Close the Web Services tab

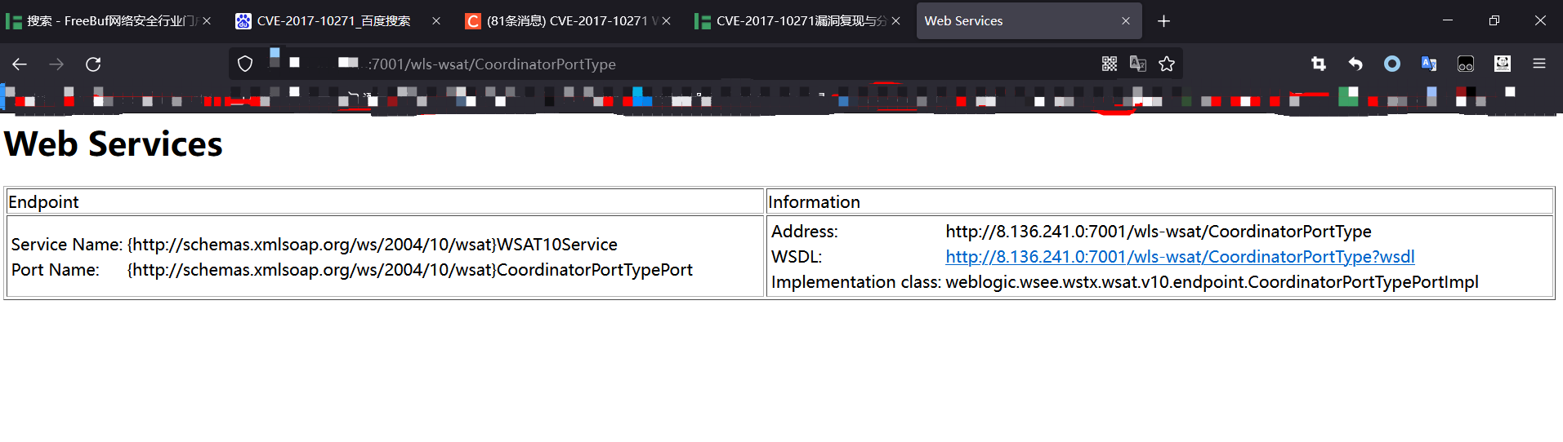(1126, 21)
